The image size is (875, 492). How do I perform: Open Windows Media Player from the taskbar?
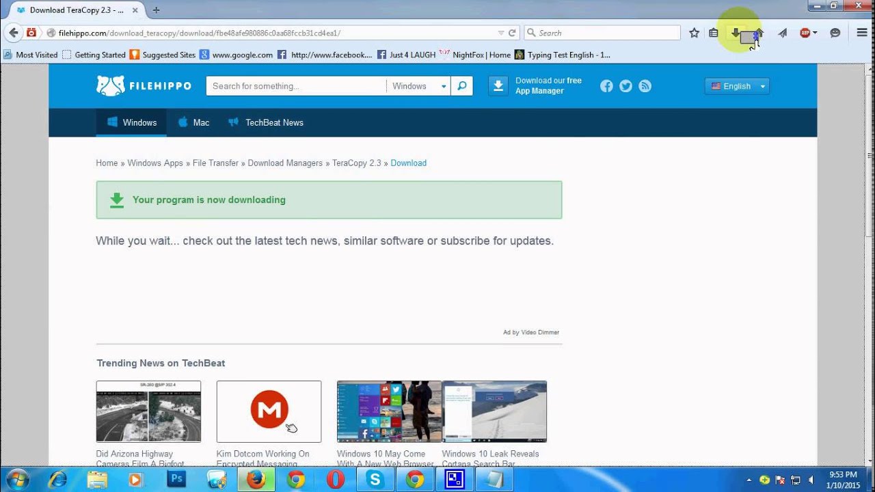pyautogui.click(x=135, y=480)
